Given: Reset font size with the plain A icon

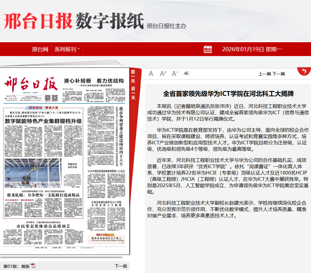Looking at the screenshot, I should click(x=150, y=74).
